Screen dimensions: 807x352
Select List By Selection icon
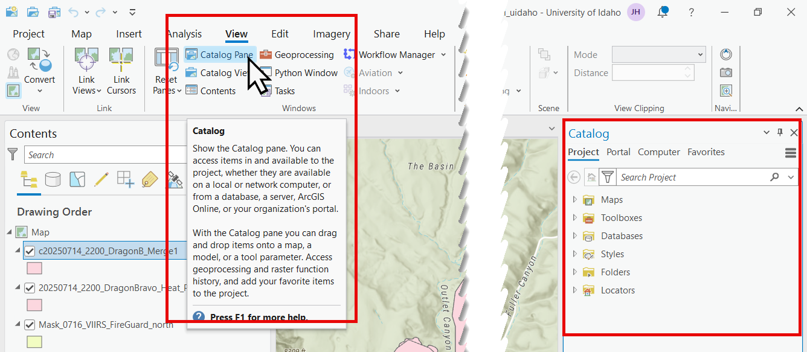77,179
